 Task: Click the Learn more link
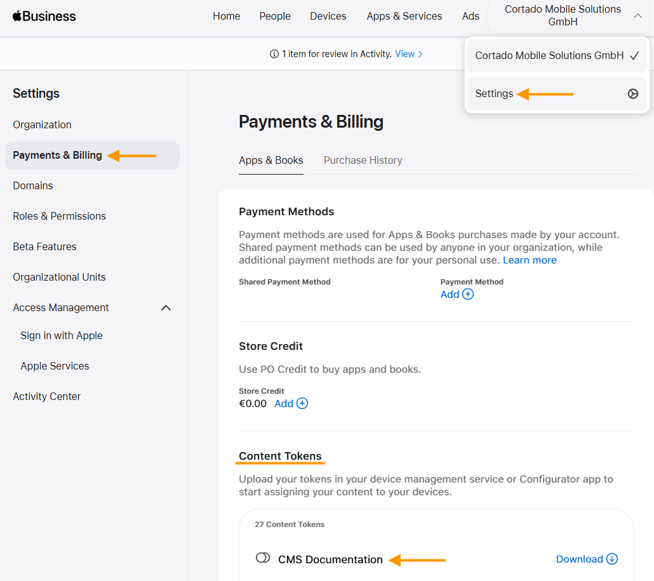tap(530, 260)
